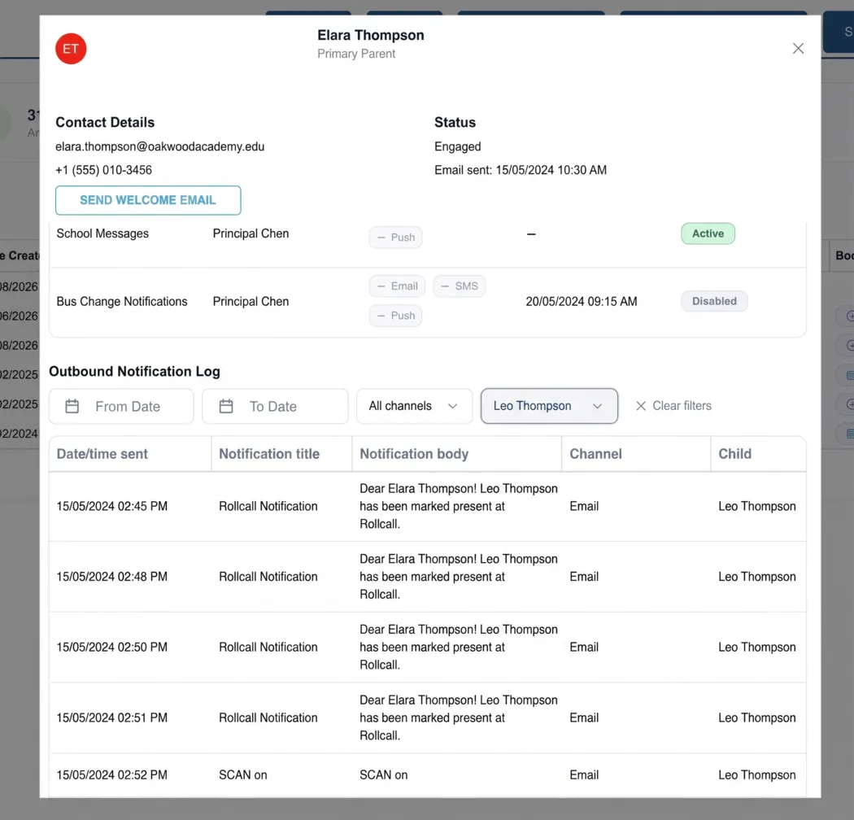Click the 20/05/2024 09:15 AM timestamp
The height and width of the screenshot is (820, 854).
click(x=582, y=301)
